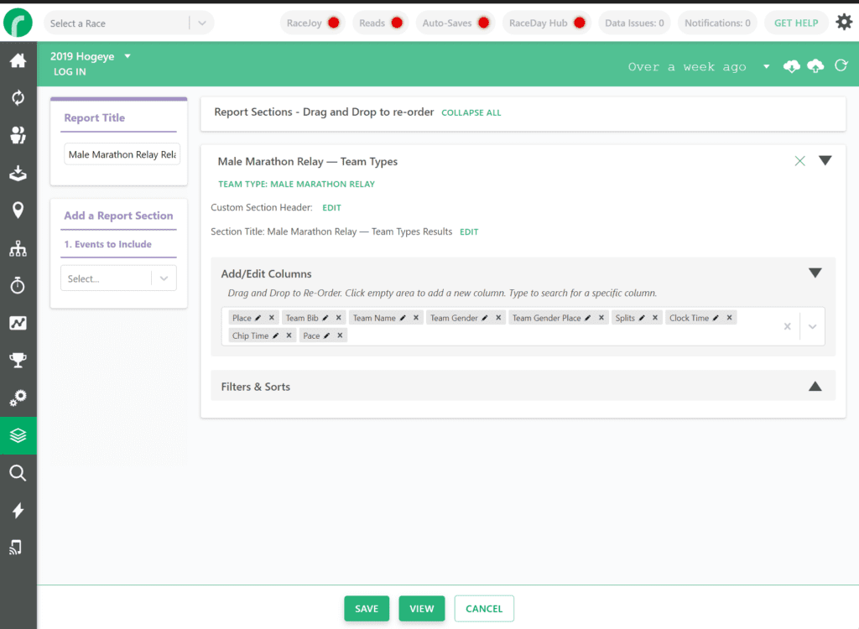Viewport: 859px width, 629px height.
Task: Click the cloud upload icon
Action: [x=815, y=66]
